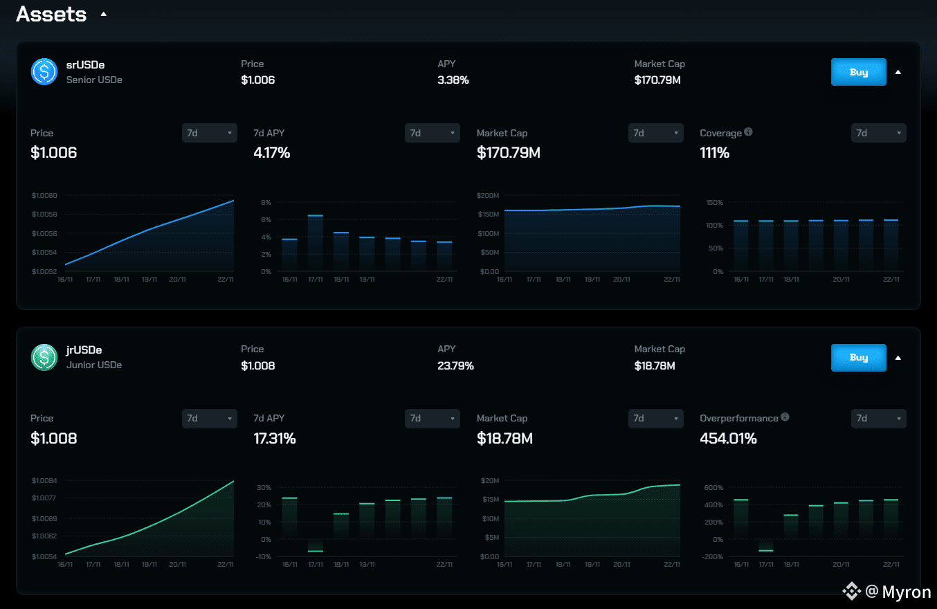Click the 150% axis label in Coverage chart
The image size is (937, 609).
714,202
